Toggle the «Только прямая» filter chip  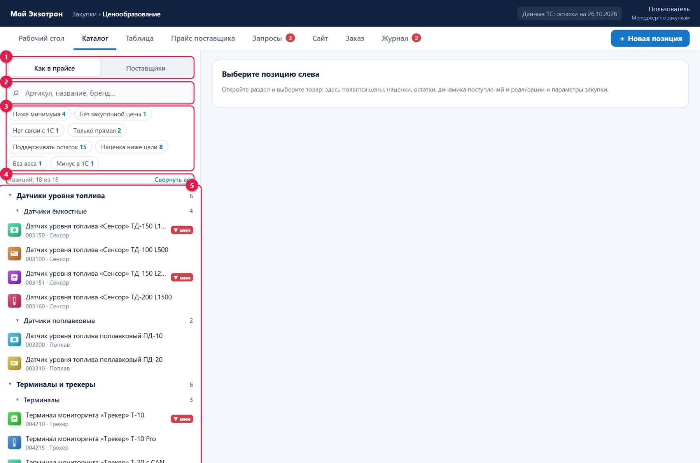[x=97, y=131]
